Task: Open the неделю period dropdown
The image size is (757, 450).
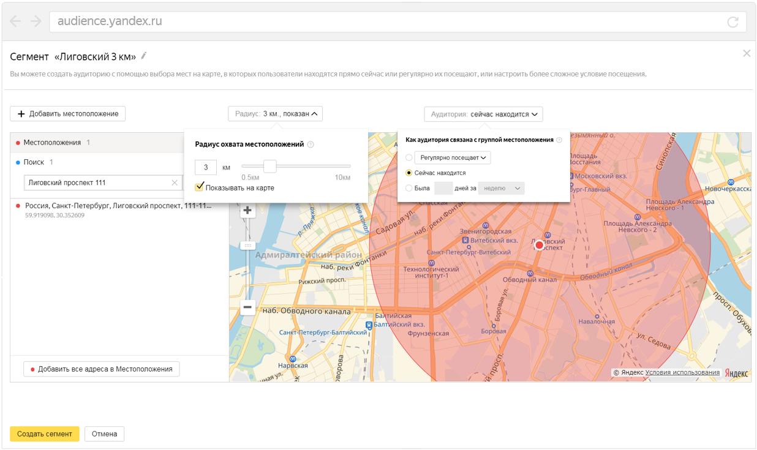Action: (x=502, y=189)
